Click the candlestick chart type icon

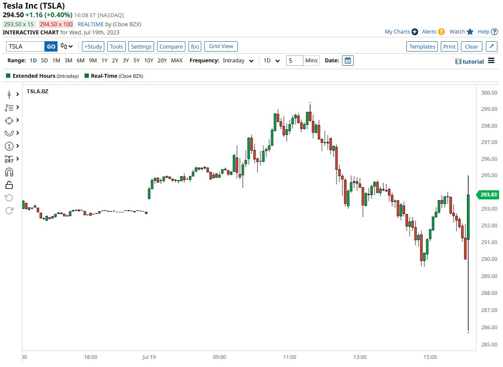pos(64,46)
